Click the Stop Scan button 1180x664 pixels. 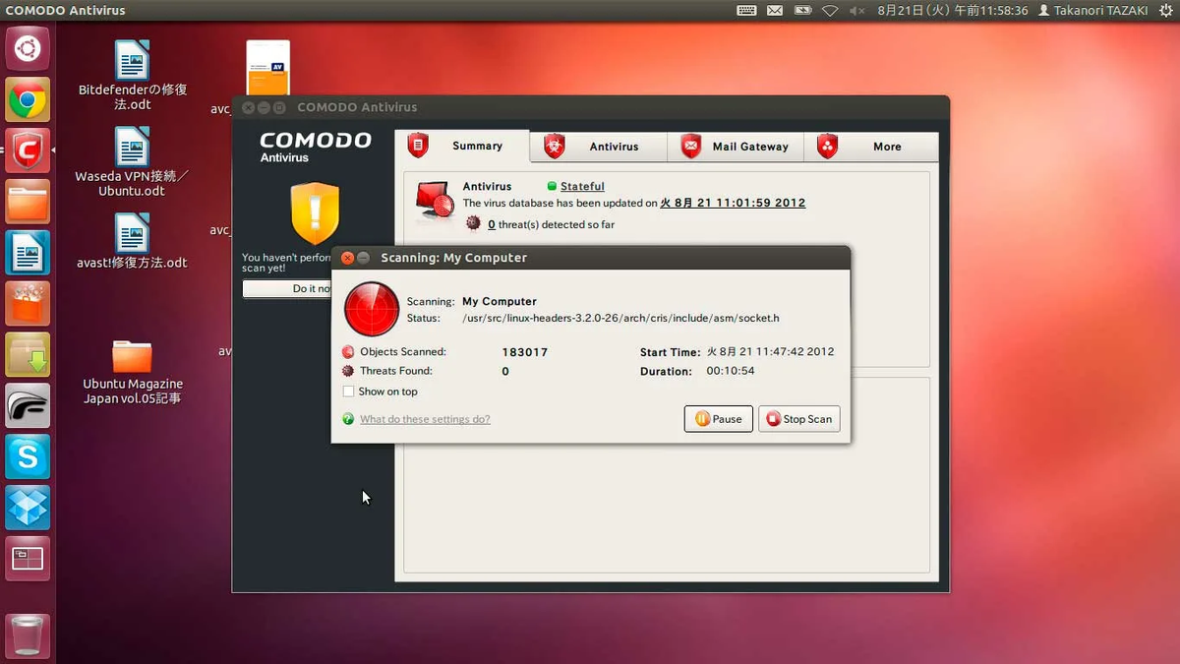[799, 419]
